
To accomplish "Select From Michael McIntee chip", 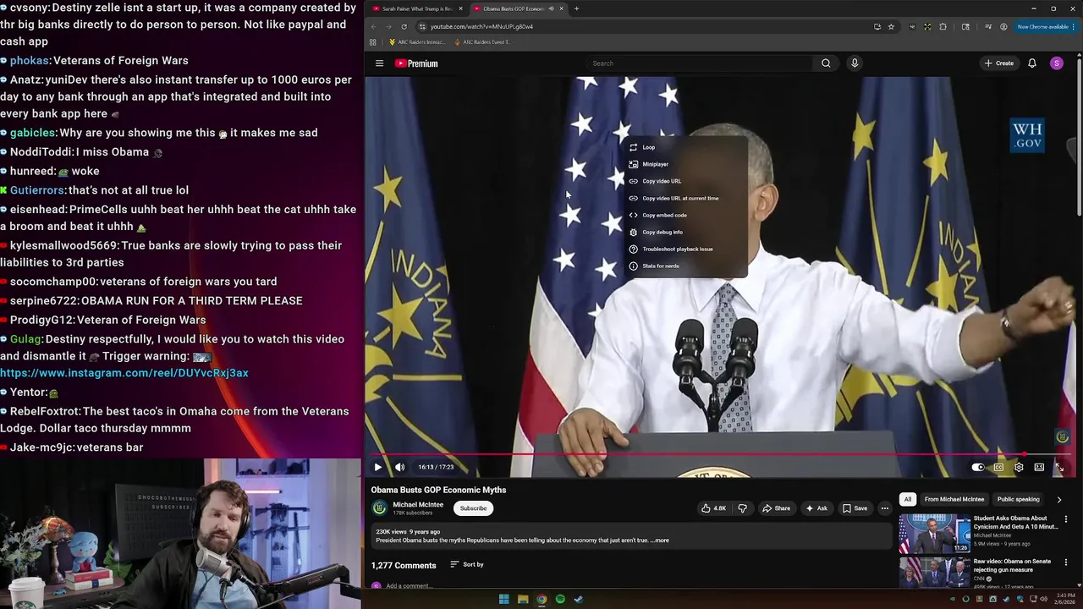I will point(954,499).
